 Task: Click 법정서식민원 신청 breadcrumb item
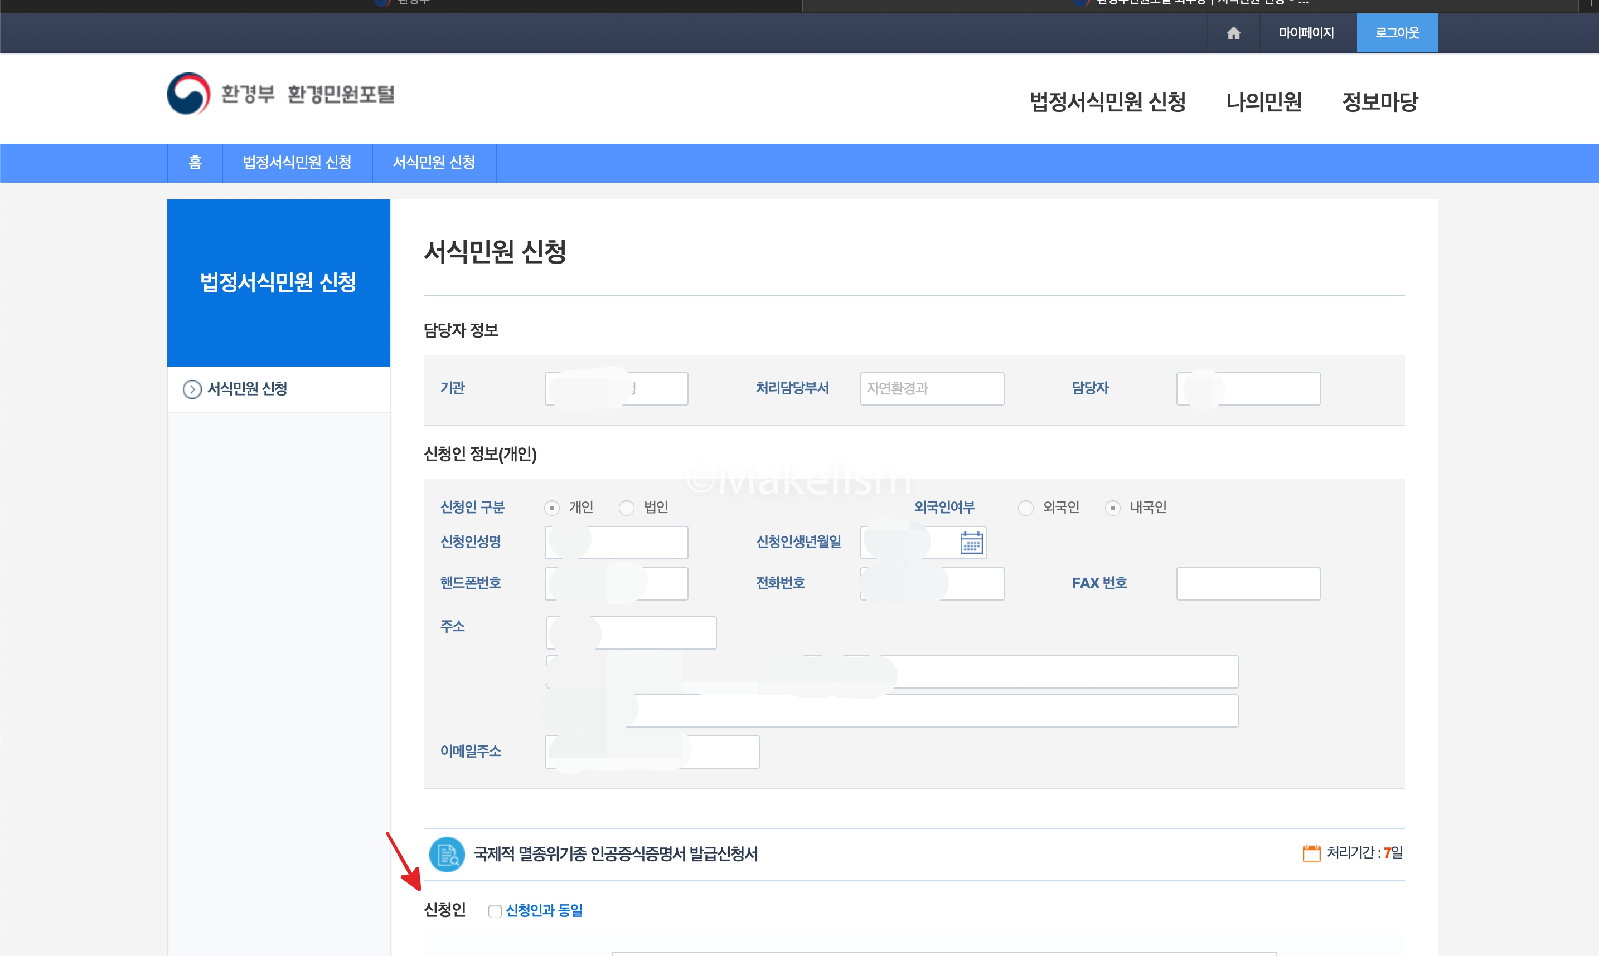pyautogui.click(x=297, y=162)
